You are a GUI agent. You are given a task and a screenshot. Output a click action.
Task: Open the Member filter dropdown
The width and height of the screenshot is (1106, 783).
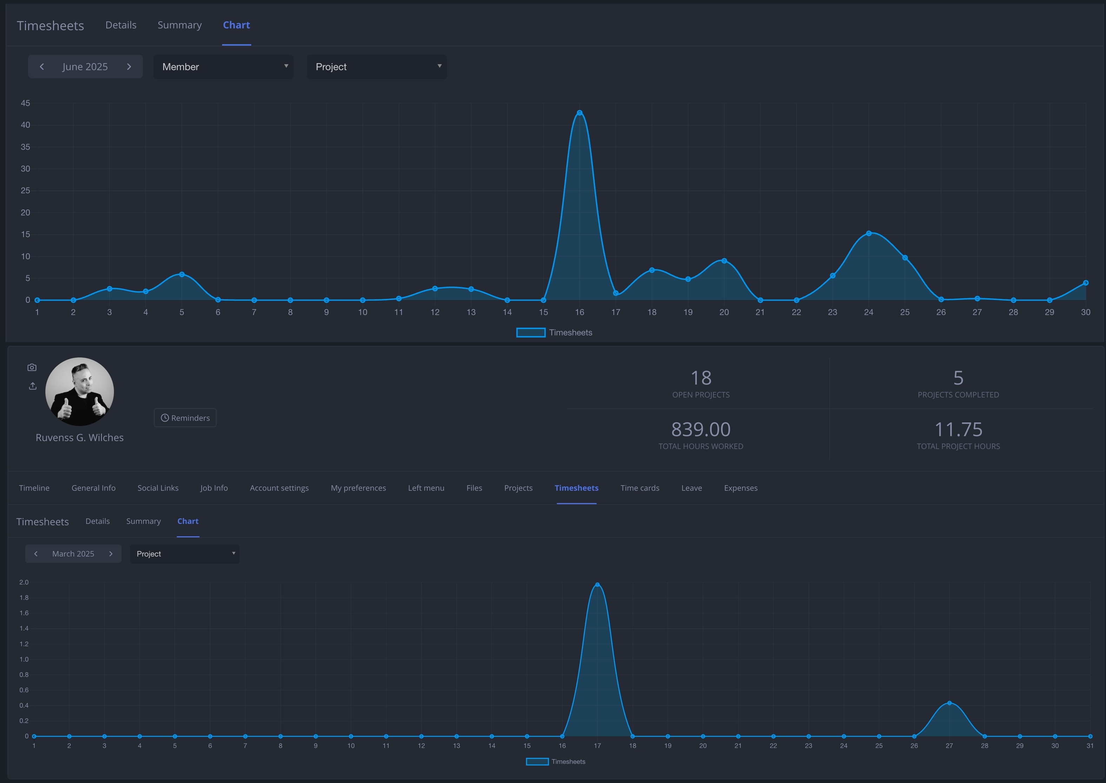pos(223,67)
